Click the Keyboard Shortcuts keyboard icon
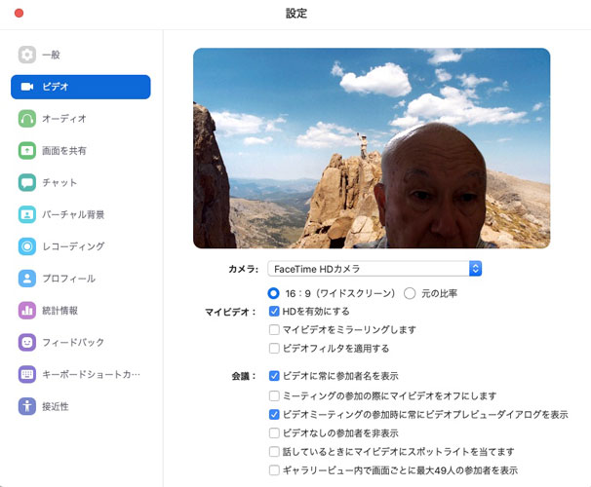Viewport: 591px width, 487px height. pos(27,374)
